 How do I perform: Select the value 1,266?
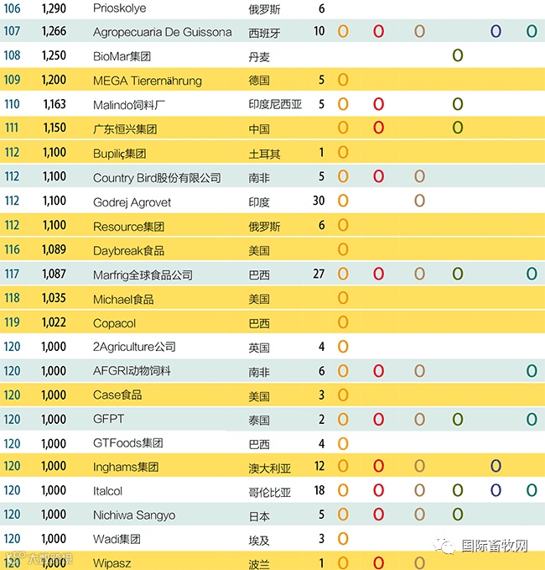click(54, 31)
